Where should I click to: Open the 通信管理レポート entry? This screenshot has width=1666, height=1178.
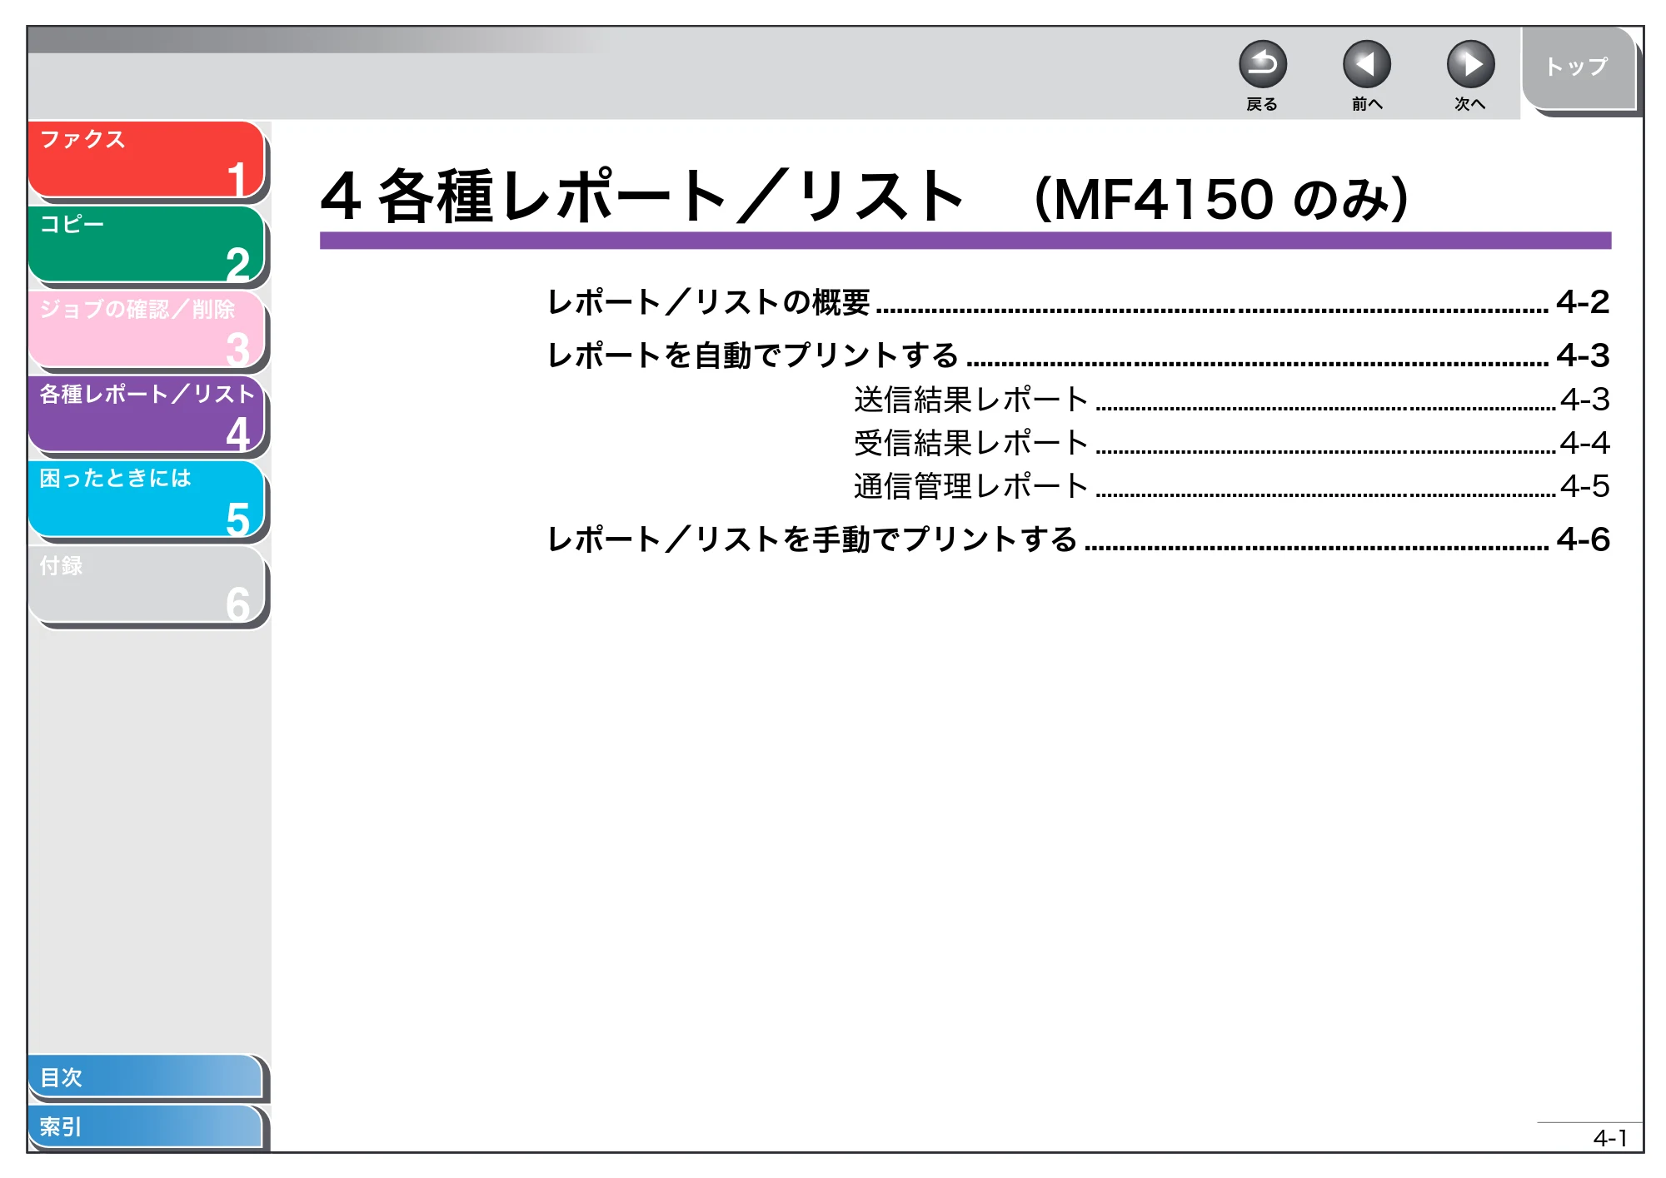click(971, 486)
